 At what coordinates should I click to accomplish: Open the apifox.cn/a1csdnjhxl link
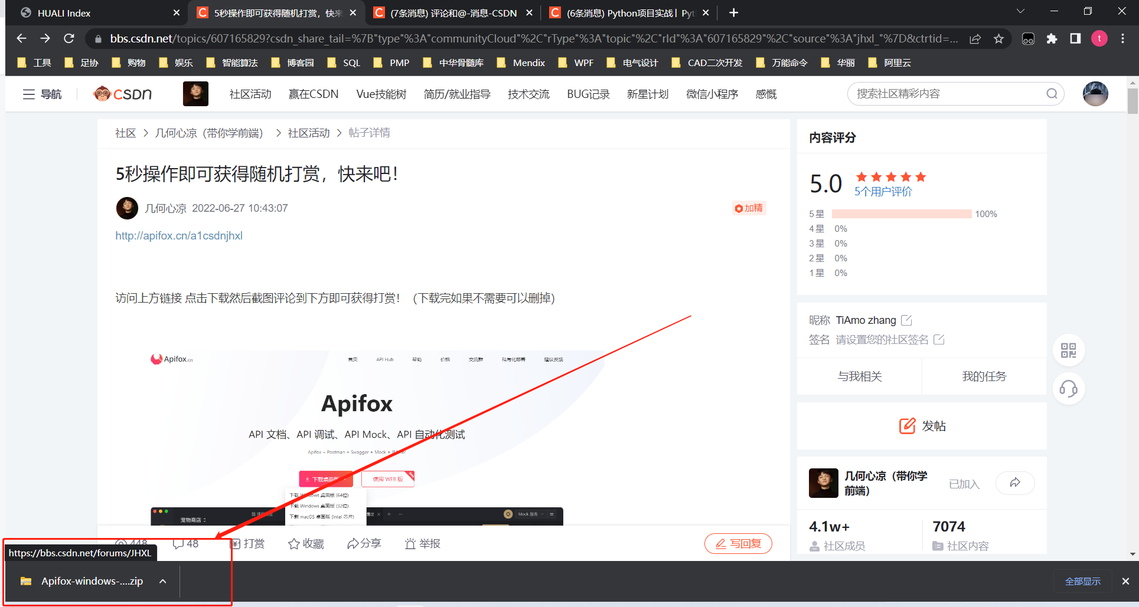point(179,236)
